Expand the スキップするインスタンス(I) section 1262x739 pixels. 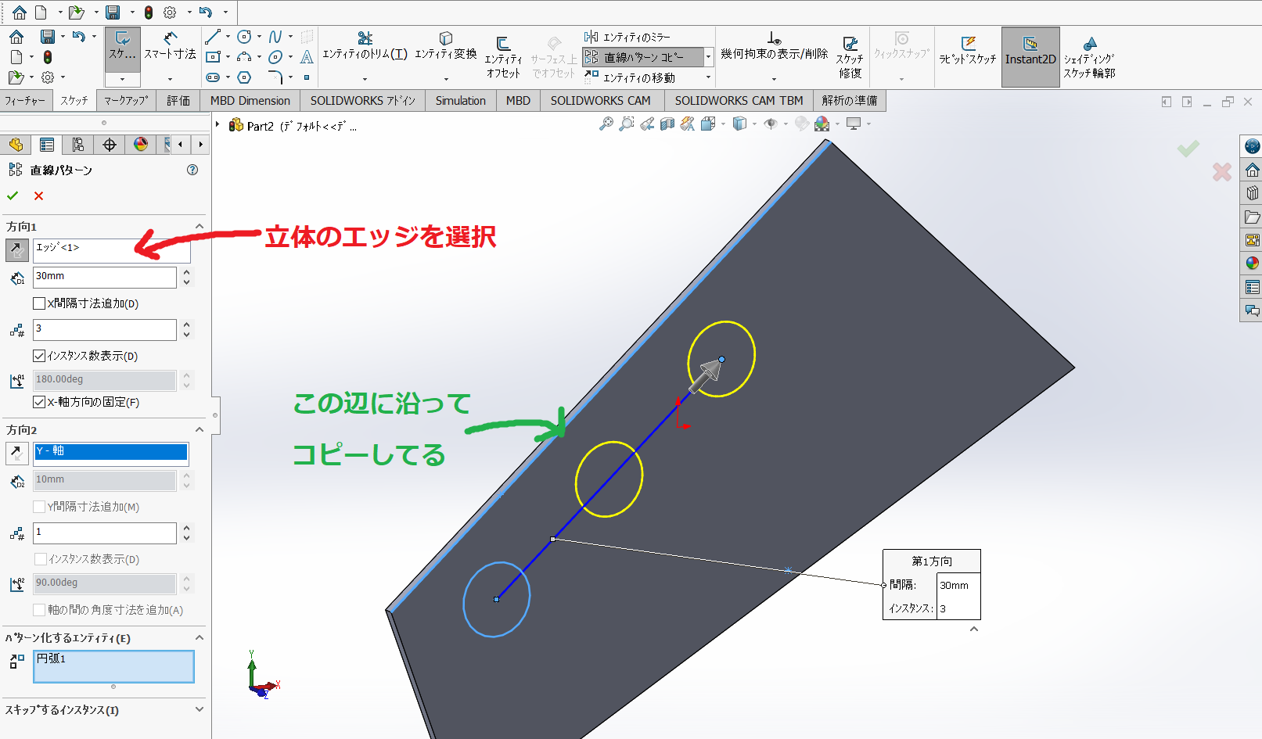click(x=199, y=710)
